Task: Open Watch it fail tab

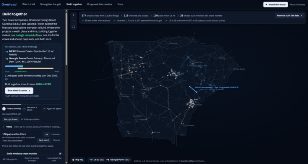Action: click(x=29, y=4)
